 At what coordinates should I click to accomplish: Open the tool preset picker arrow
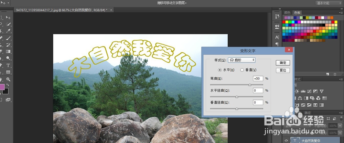(x=8, y=3)
